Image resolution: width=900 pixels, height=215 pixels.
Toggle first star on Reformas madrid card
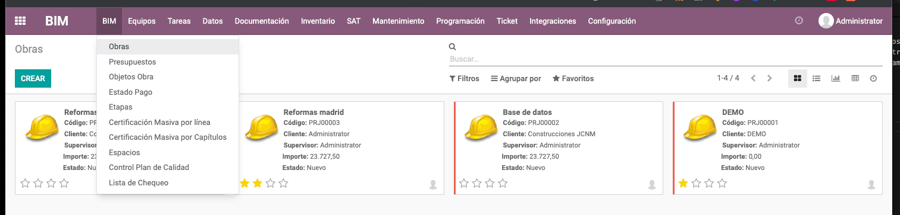click(x=244, y=184)
